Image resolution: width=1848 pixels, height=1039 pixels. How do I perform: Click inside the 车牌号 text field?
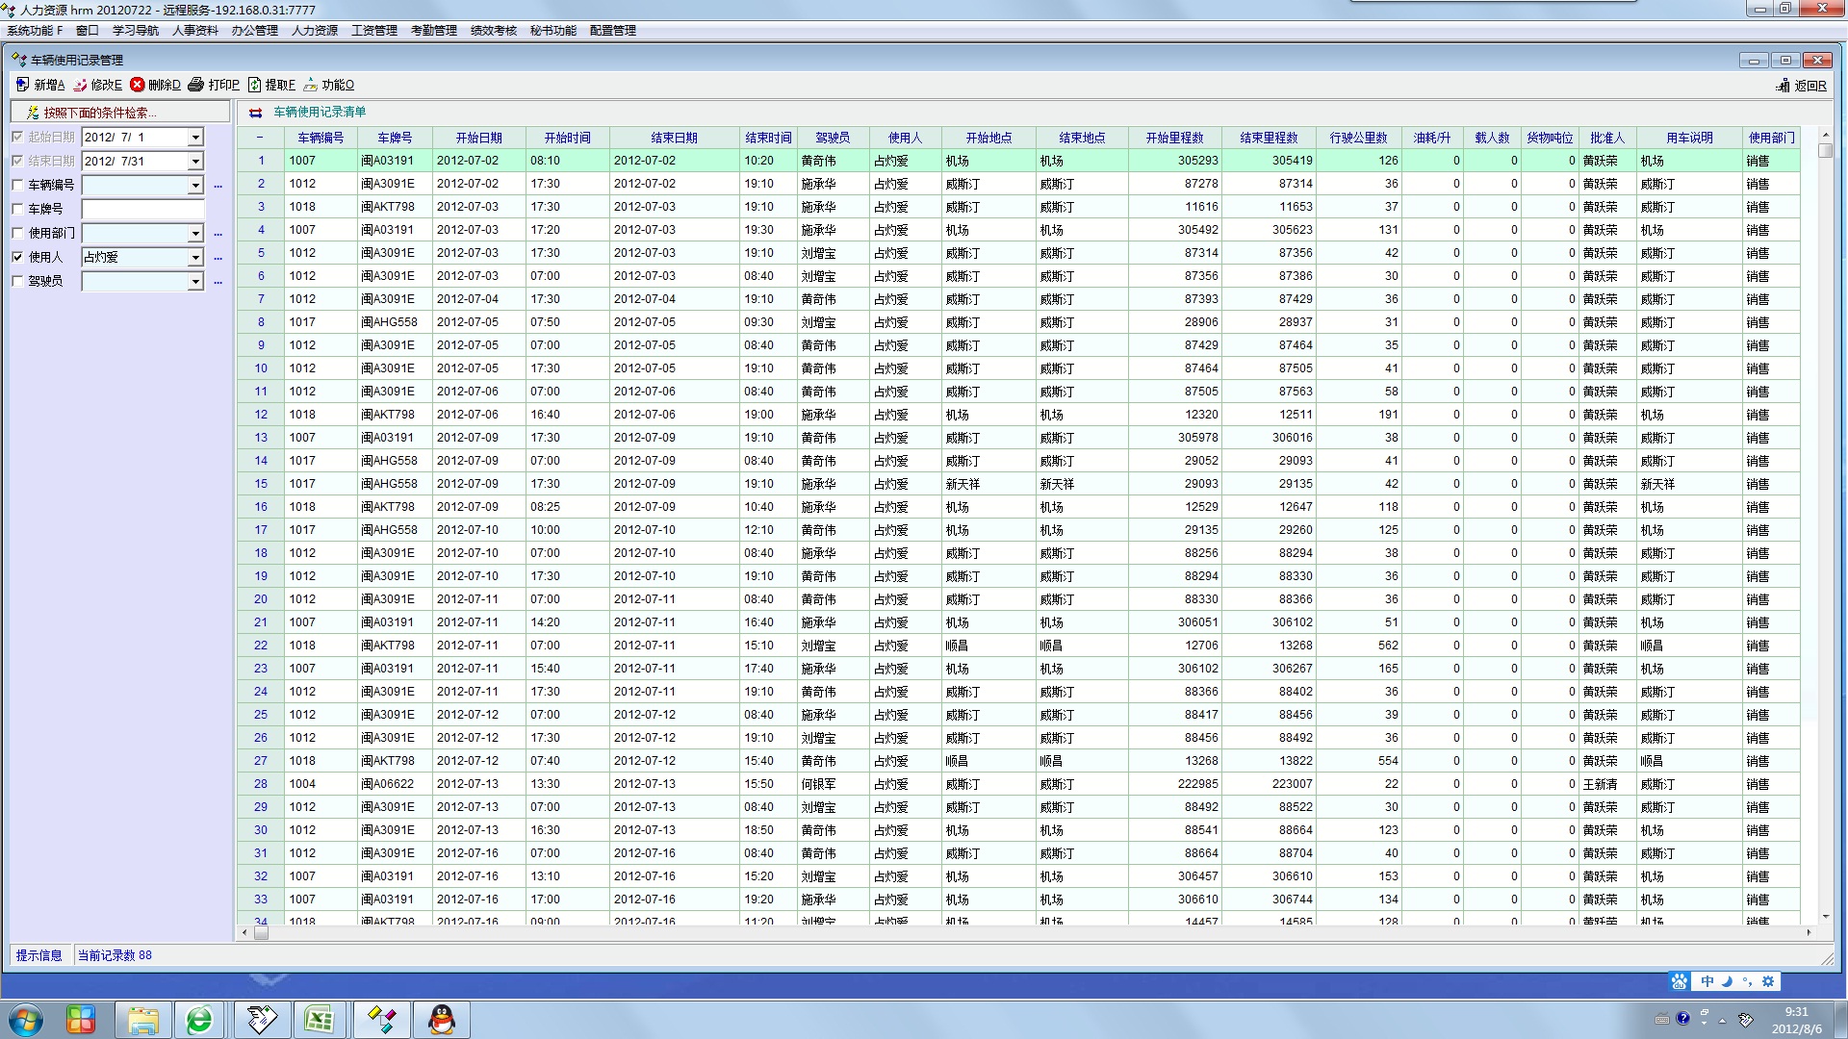[x=142, y=209]
